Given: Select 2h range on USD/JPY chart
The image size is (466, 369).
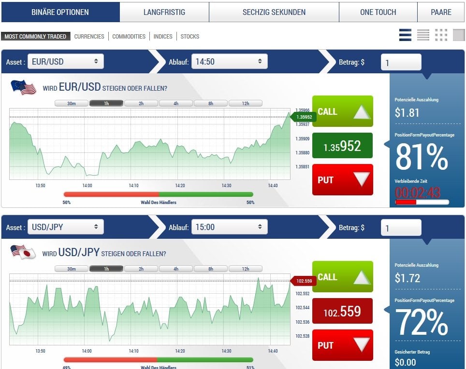Looking at the screenshot, I should click(141, 269).
